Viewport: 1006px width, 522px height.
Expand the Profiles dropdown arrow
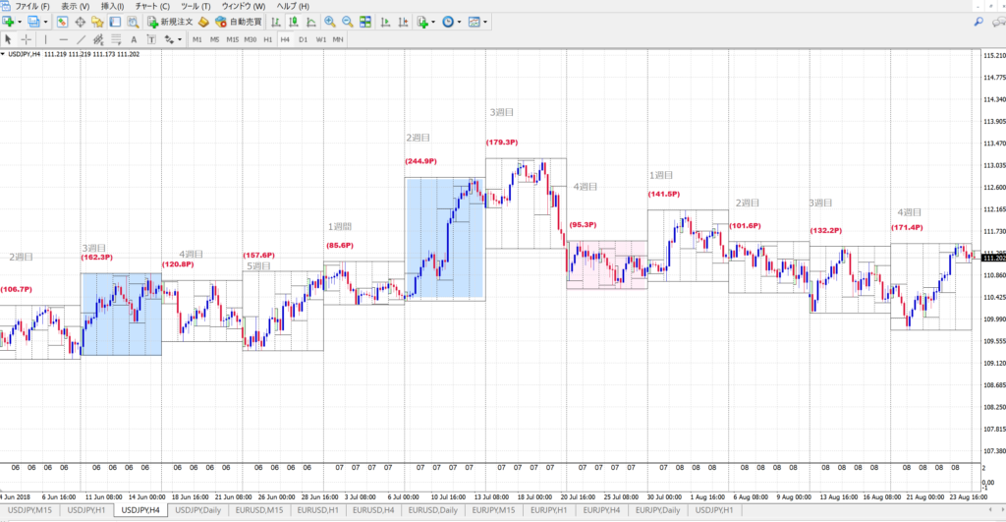(x=45, y=22)
